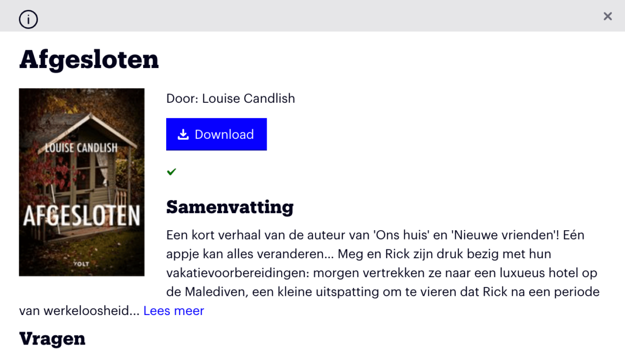625x356 pixels.
Task: Click LOUISE CANDLISH text on the cover
Action: pyautogui.click(x=81, y=148)
